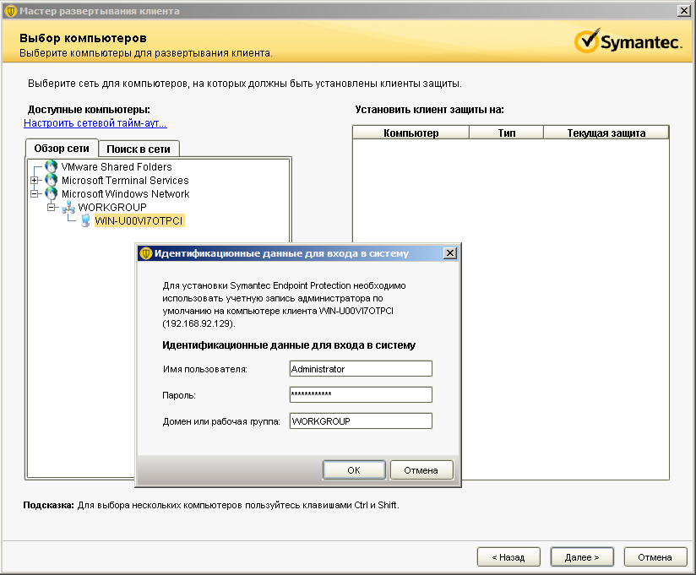Switch to the Обзор сети tab
Viewport: 696px width, 575px height.
[62, 149]
